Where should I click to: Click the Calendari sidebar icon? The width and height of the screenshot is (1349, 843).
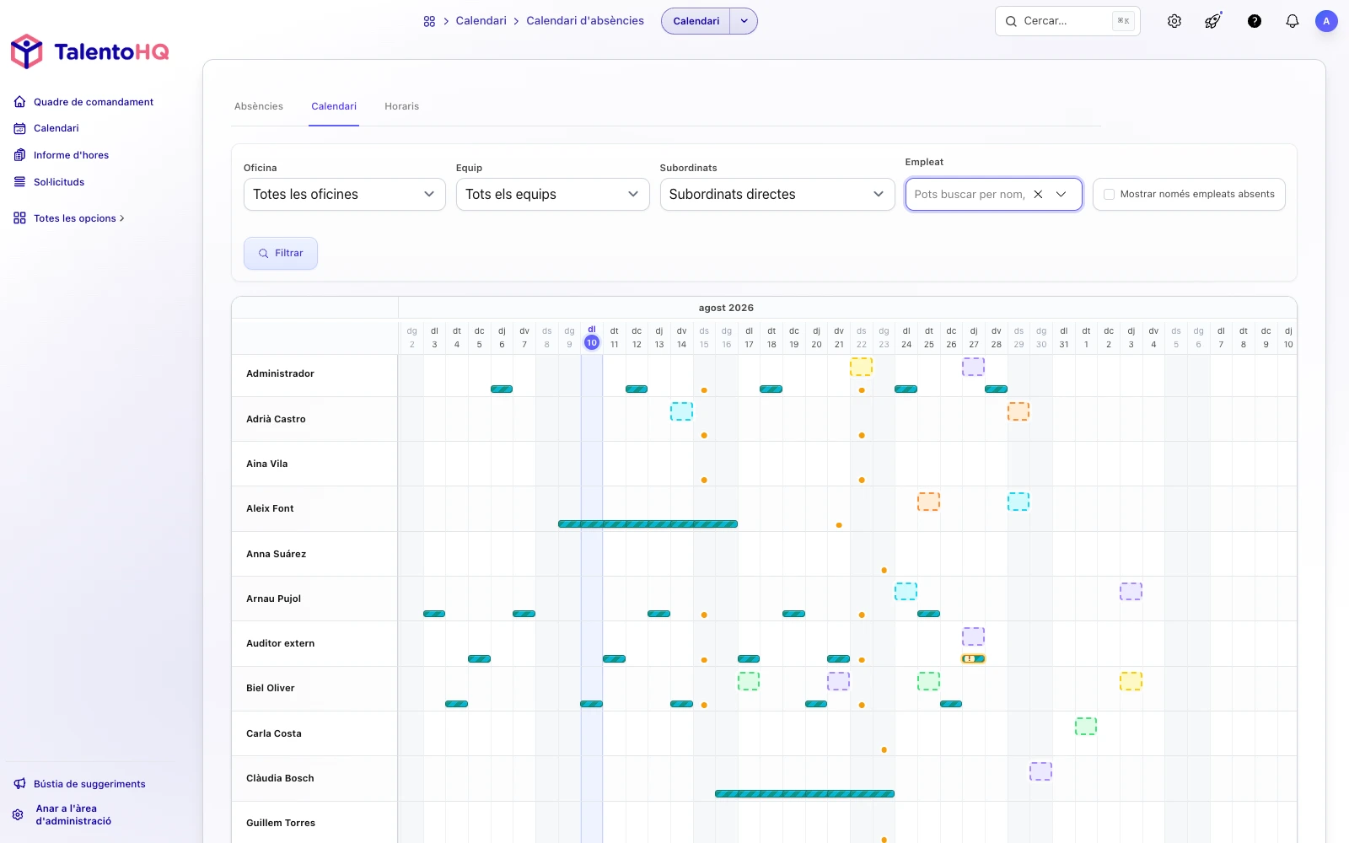click(x=19, y=128)
